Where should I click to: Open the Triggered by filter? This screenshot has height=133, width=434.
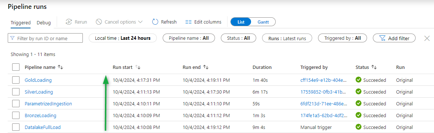tap(342, 38)
